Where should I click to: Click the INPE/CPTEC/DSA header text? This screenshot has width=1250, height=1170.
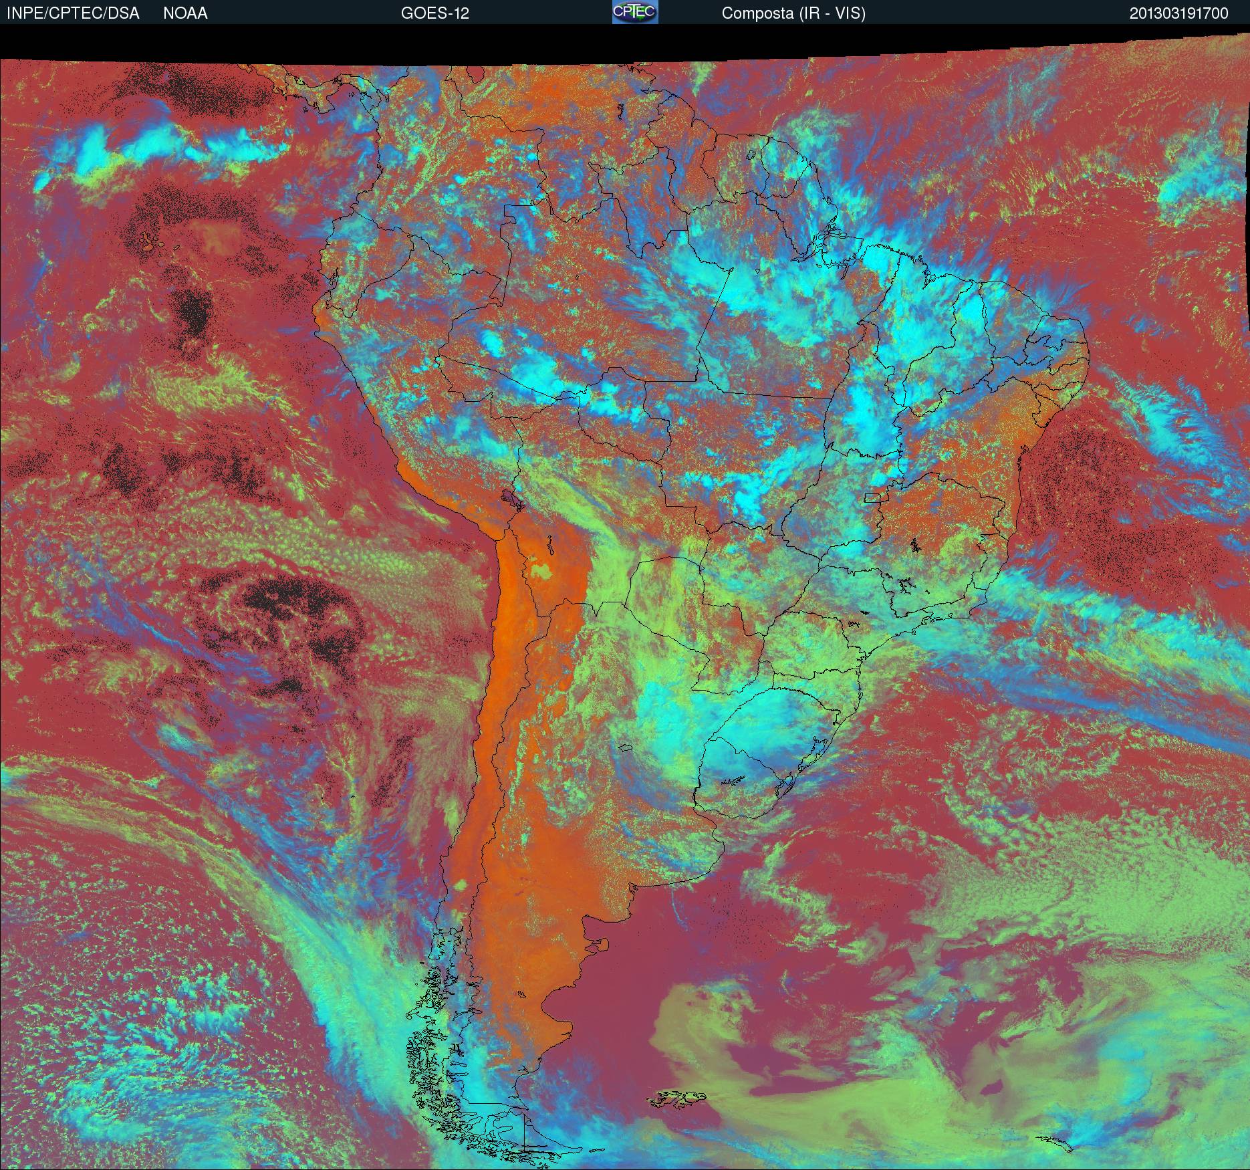[x=73, y=13]
